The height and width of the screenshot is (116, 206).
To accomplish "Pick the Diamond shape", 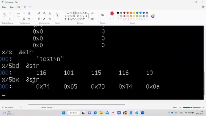I will tap(65, 16).
